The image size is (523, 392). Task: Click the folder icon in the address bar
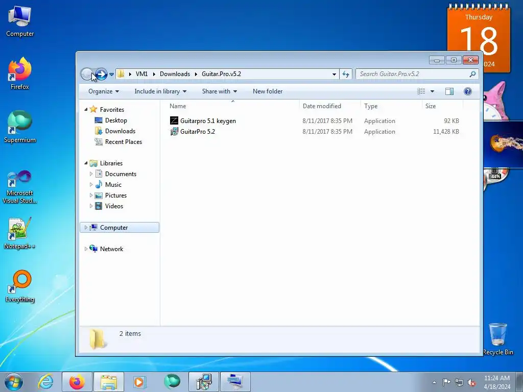tap(121, 74)
